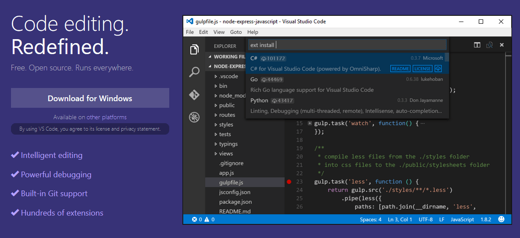Click version 1.8.2 in status bar
This screenshot has height=238, width=520.
pyautogui.click(x=486, y=220)
